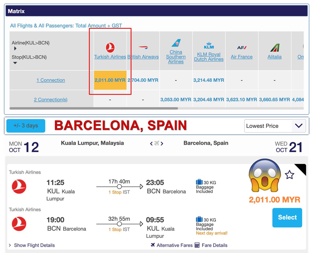Click the plane icon between cities
Screen dimensions: 313x253
tap(156, 143)
